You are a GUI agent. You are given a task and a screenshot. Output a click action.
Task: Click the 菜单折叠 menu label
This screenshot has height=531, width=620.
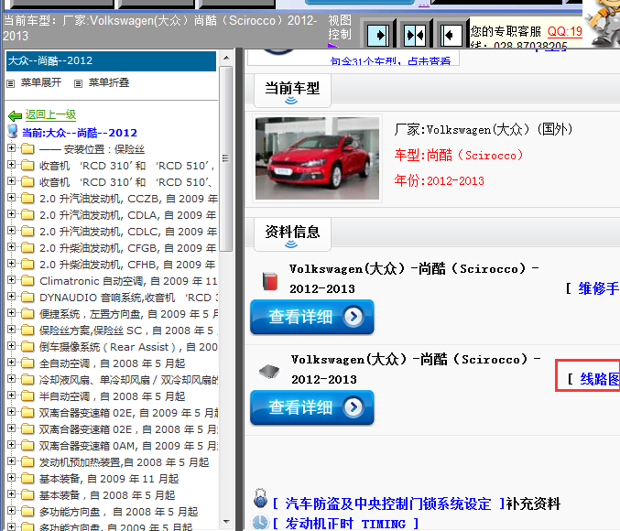pyautogui.click(x=109, y=82)
